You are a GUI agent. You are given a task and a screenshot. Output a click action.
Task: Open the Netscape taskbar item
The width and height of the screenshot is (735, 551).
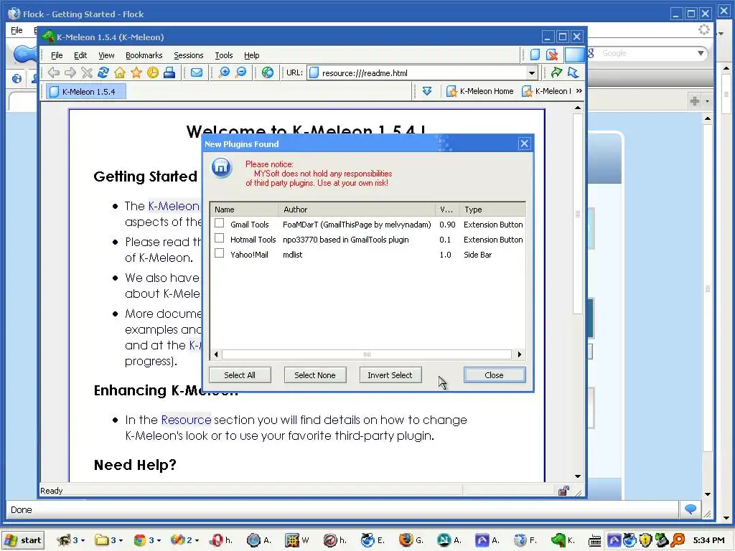pyautogui.click(x=449, y=540)
